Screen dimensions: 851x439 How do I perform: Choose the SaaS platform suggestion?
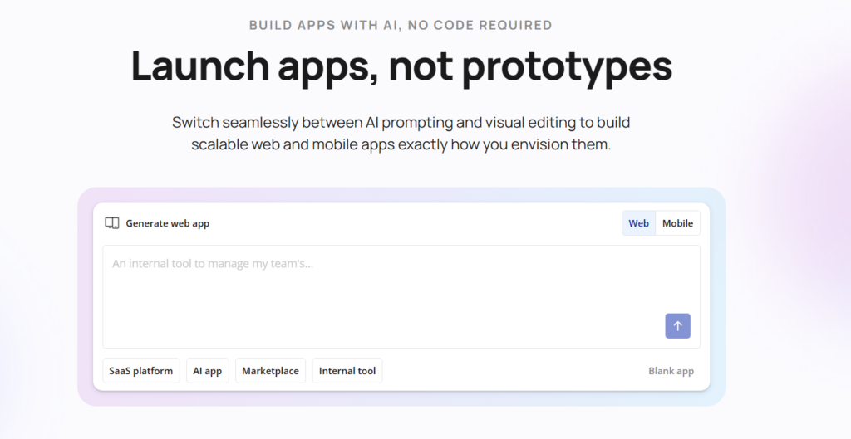[141, 371]
